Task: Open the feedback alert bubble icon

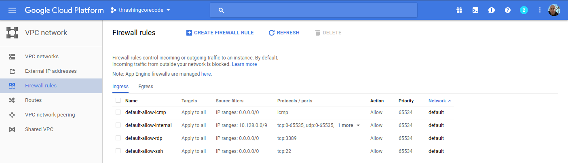Action: pyautogui.click(x=492, y=10)
